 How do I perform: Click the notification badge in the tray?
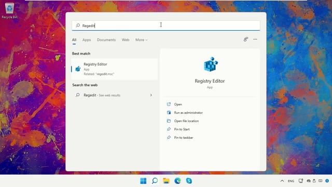327,181
